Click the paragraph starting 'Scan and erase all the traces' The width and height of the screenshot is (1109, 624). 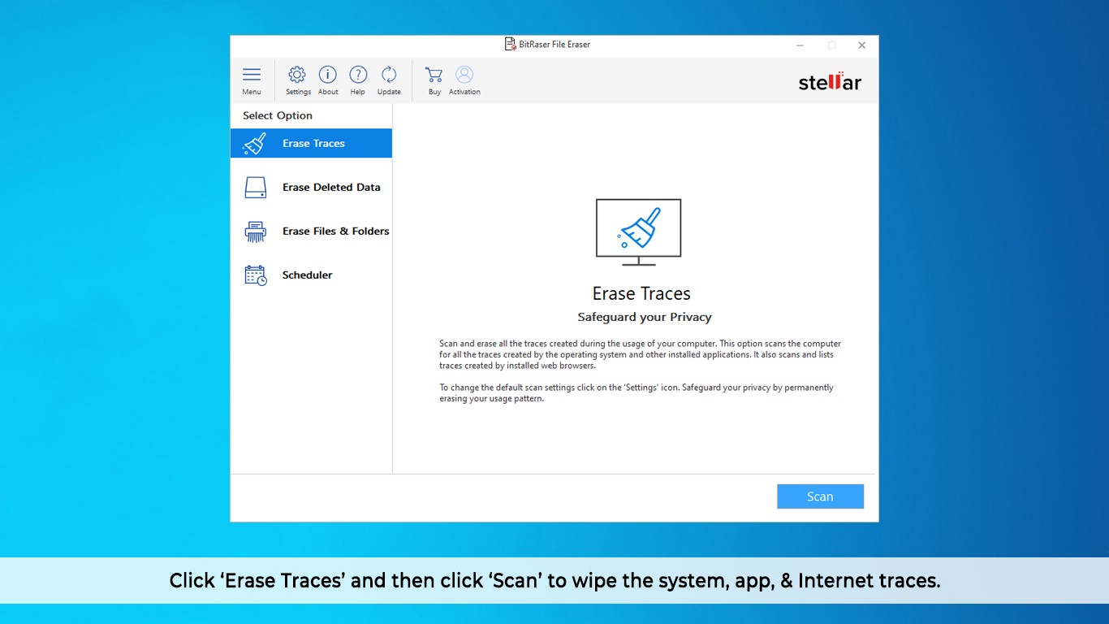click(x=641, y=354)
